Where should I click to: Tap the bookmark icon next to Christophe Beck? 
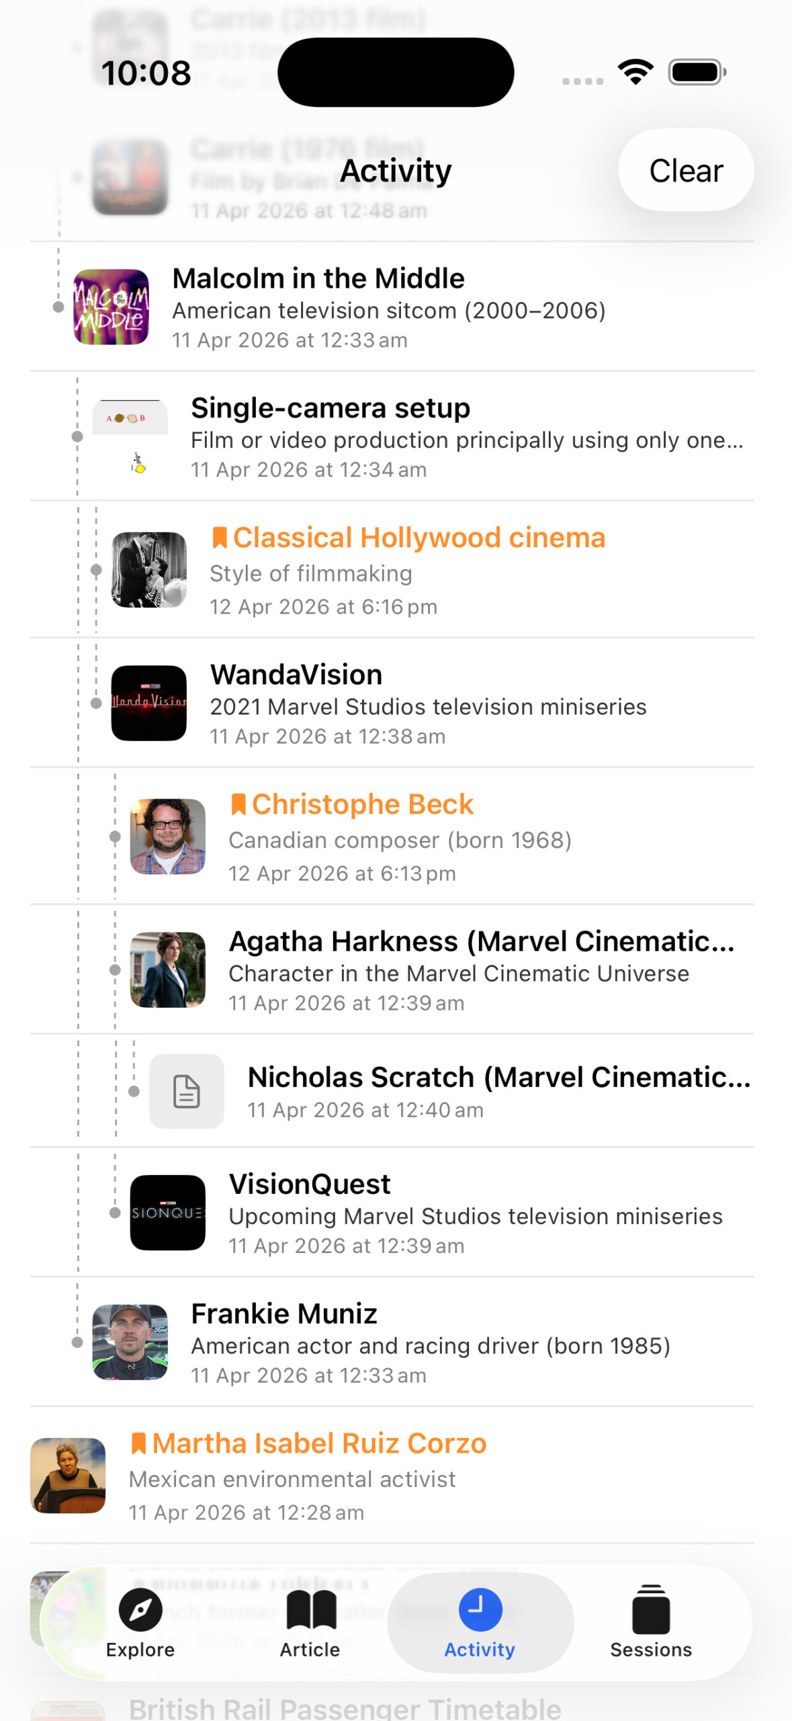coord(238,805)
